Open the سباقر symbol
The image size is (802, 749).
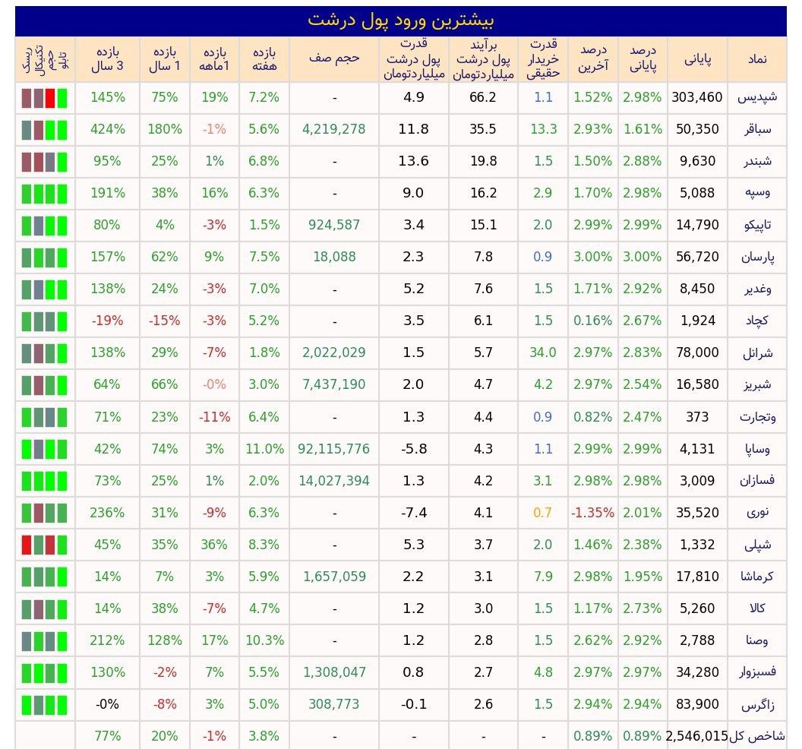click(756, 129)
